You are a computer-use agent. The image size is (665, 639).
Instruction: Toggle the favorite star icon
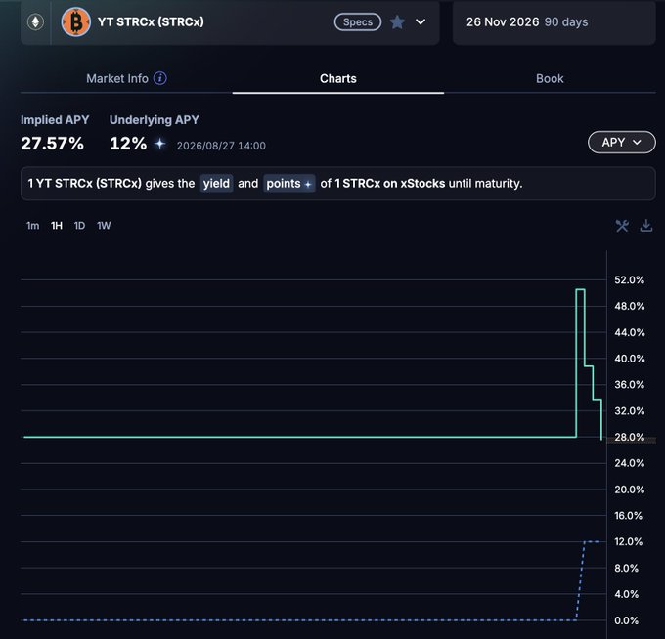[x=397, y=22]
